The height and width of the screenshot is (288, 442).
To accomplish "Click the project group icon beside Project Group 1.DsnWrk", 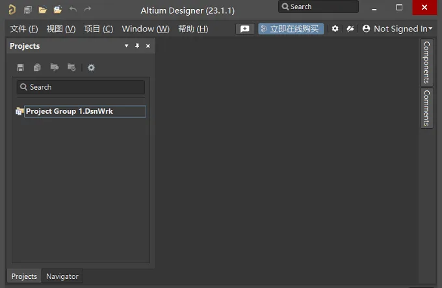I will 19,111.
